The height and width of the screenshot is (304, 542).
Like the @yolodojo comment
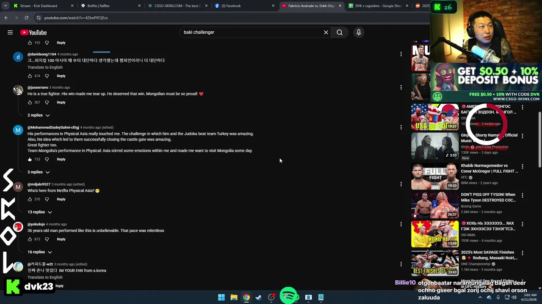(x=30, y=239)
